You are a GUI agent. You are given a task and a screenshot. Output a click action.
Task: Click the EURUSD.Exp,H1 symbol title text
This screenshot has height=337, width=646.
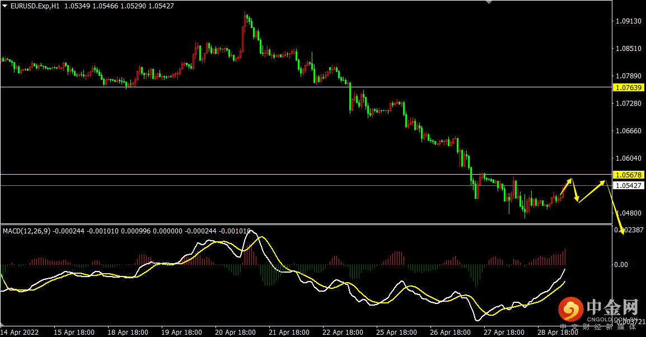pos(35,6)
